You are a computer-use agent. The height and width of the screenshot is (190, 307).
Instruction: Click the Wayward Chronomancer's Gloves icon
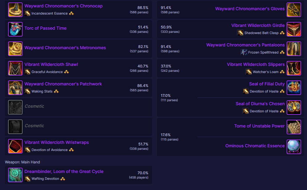[x=294, y=10]
